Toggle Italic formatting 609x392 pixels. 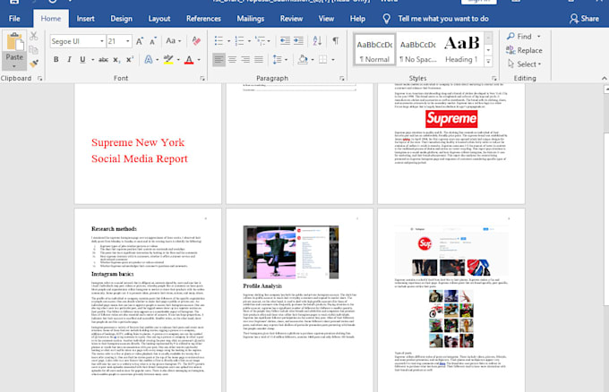69,59
